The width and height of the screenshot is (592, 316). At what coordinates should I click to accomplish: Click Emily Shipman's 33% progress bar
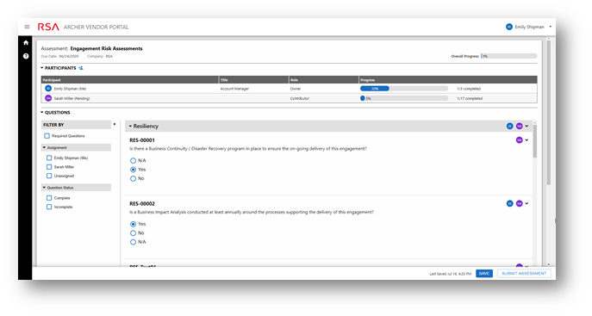click(x=404, y=89)
